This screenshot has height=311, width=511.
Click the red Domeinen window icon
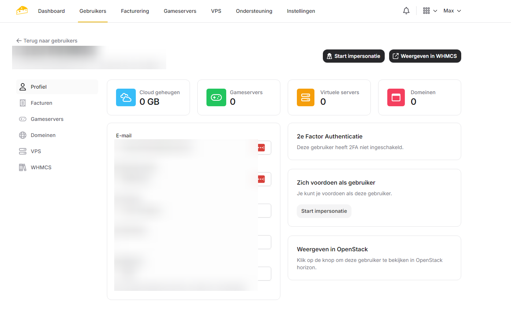[396, 97]
